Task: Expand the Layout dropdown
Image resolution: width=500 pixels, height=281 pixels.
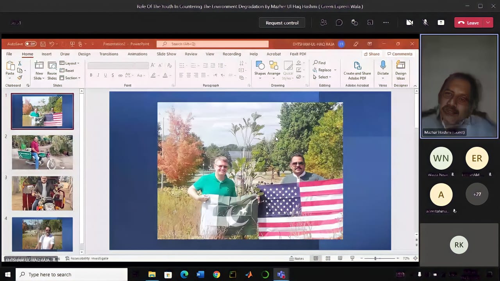Action: [70, 63]
